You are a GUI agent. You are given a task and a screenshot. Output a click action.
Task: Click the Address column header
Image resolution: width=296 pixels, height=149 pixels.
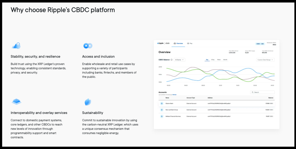pyautogui.click(x=210, y=98)
